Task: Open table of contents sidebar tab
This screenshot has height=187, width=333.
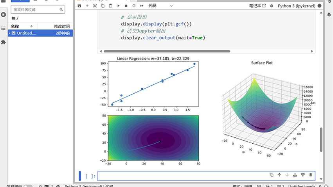Action: [4, 28]
